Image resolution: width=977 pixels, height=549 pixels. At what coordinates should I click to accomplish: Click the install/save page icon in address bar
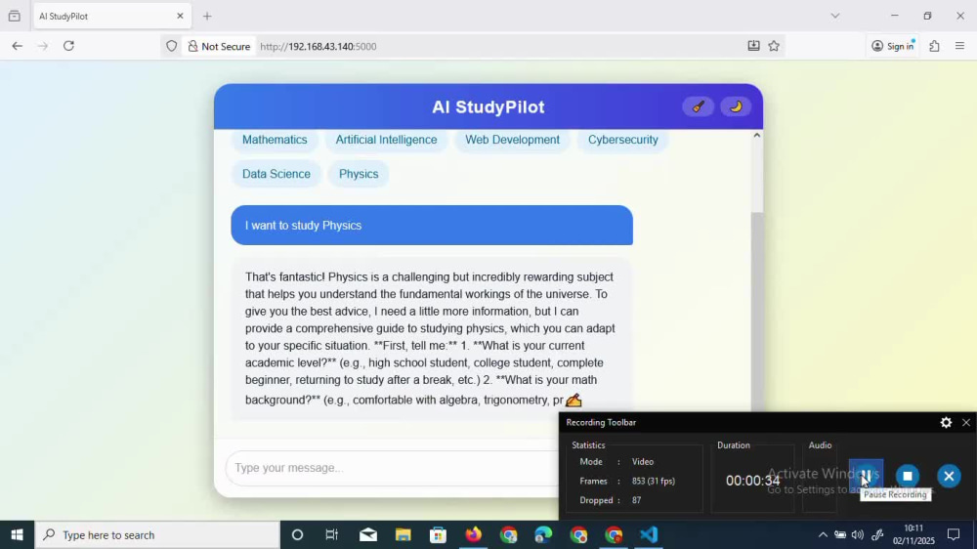point(753,46)
